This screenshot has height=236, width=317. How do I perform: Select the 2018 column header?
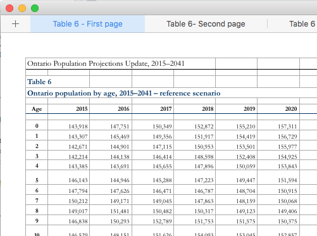[194, 109]
